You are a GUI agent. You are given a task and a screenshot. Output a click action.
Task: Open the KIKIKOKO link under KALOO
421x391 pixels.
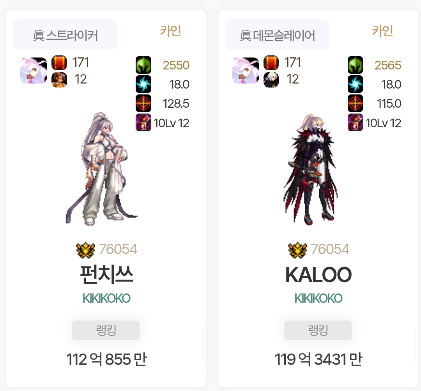(x=318, y=298)
